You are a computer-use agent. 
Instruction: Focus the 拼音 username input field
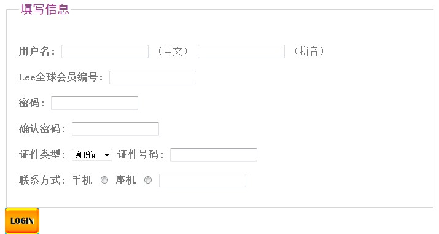[241, 52]
